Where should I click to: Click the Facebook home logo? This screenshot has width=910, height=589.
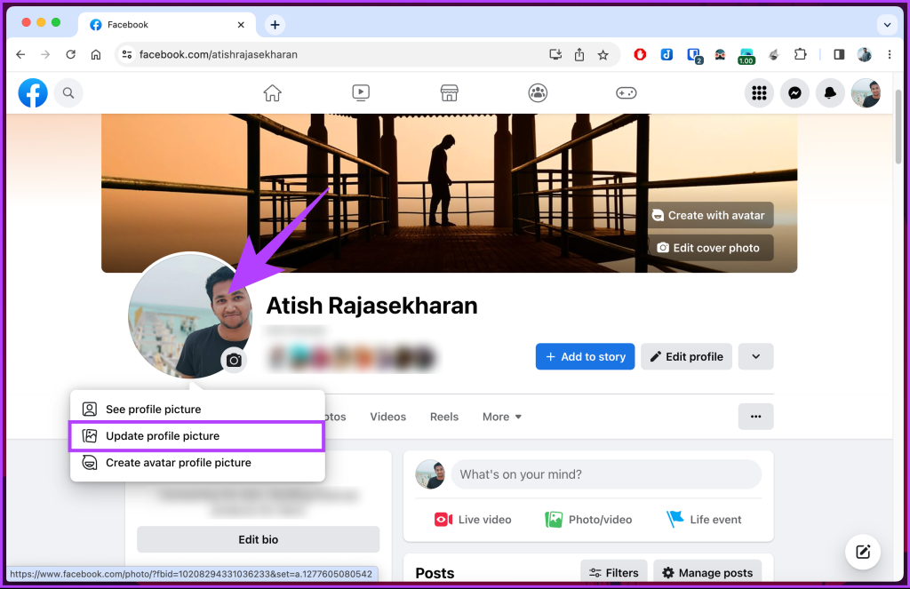point(32,92)
